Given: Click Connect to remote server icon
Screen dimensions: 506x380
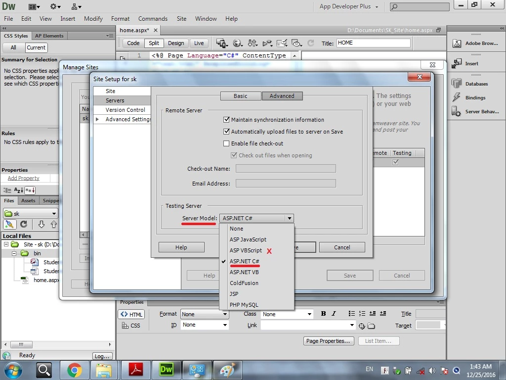Looking at the screenshot, I should click(x=9, y=224).
